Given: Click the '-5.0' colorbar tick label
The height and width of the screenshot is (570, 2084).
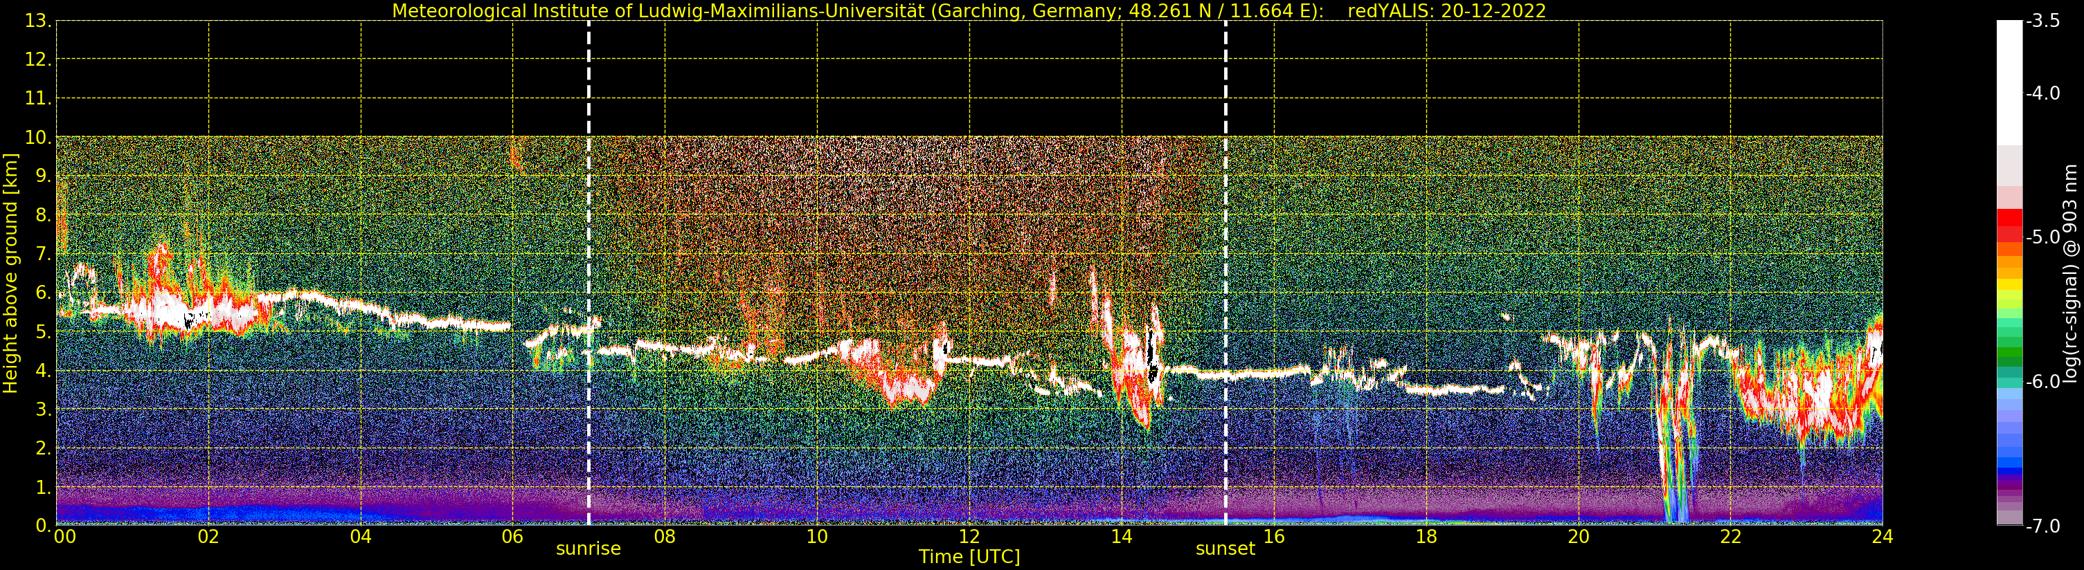Looking at the screenshot, I should point(2042,237).
